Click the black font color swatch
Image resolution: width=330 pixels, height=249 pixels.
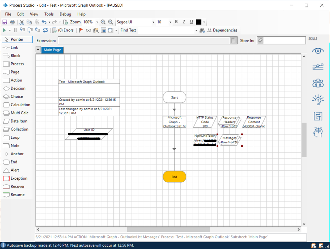[x=199, y=22]
